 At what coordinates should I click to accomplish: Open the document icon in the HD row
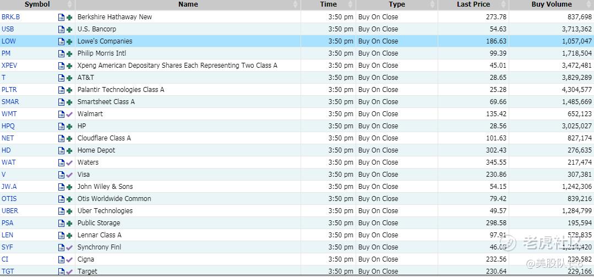[x=61, y=150]
